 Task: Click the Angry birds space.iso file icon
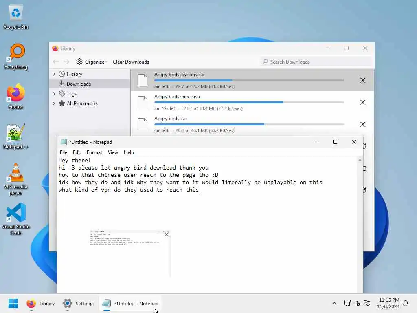(143, 102)
